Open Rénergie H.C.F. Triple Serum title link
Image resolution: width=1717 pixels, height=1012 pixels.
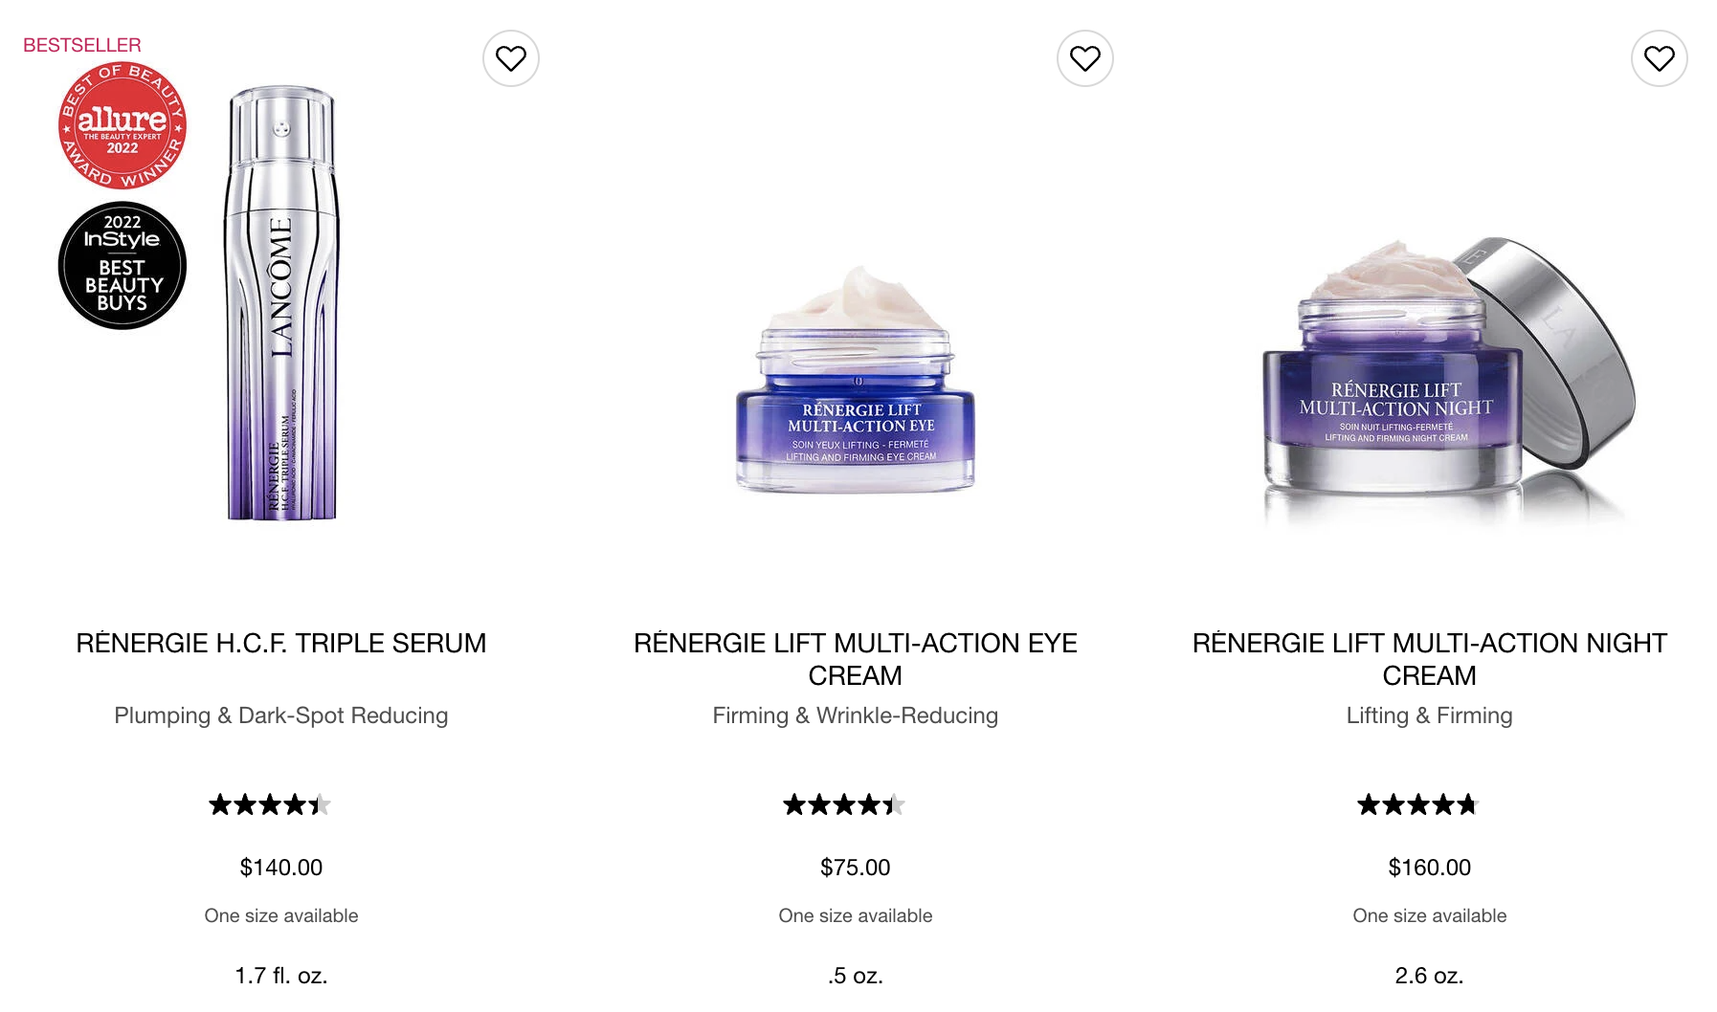(281, 643)
